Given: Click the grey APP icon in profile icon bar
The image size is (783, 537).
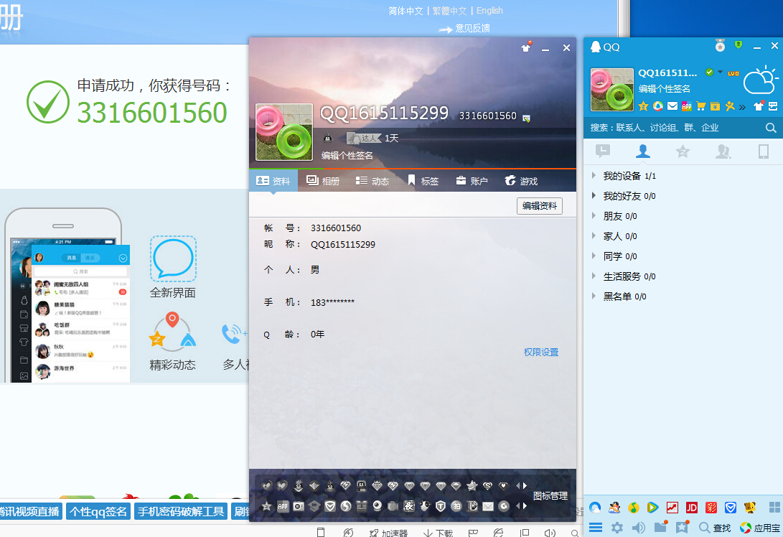Looking at the screenshot, I should point(283,506).
